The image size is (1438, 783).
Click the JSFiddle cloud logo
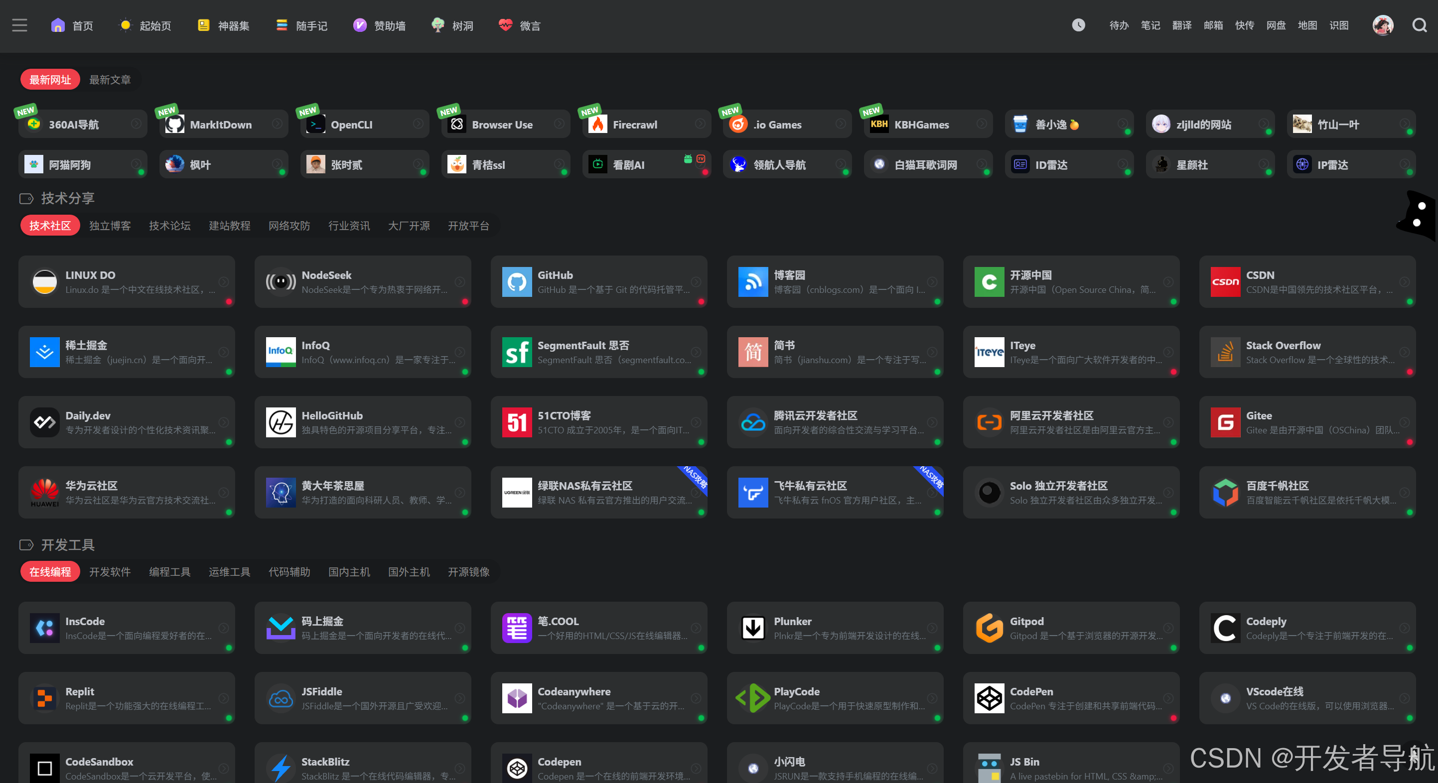pos(281,698)
